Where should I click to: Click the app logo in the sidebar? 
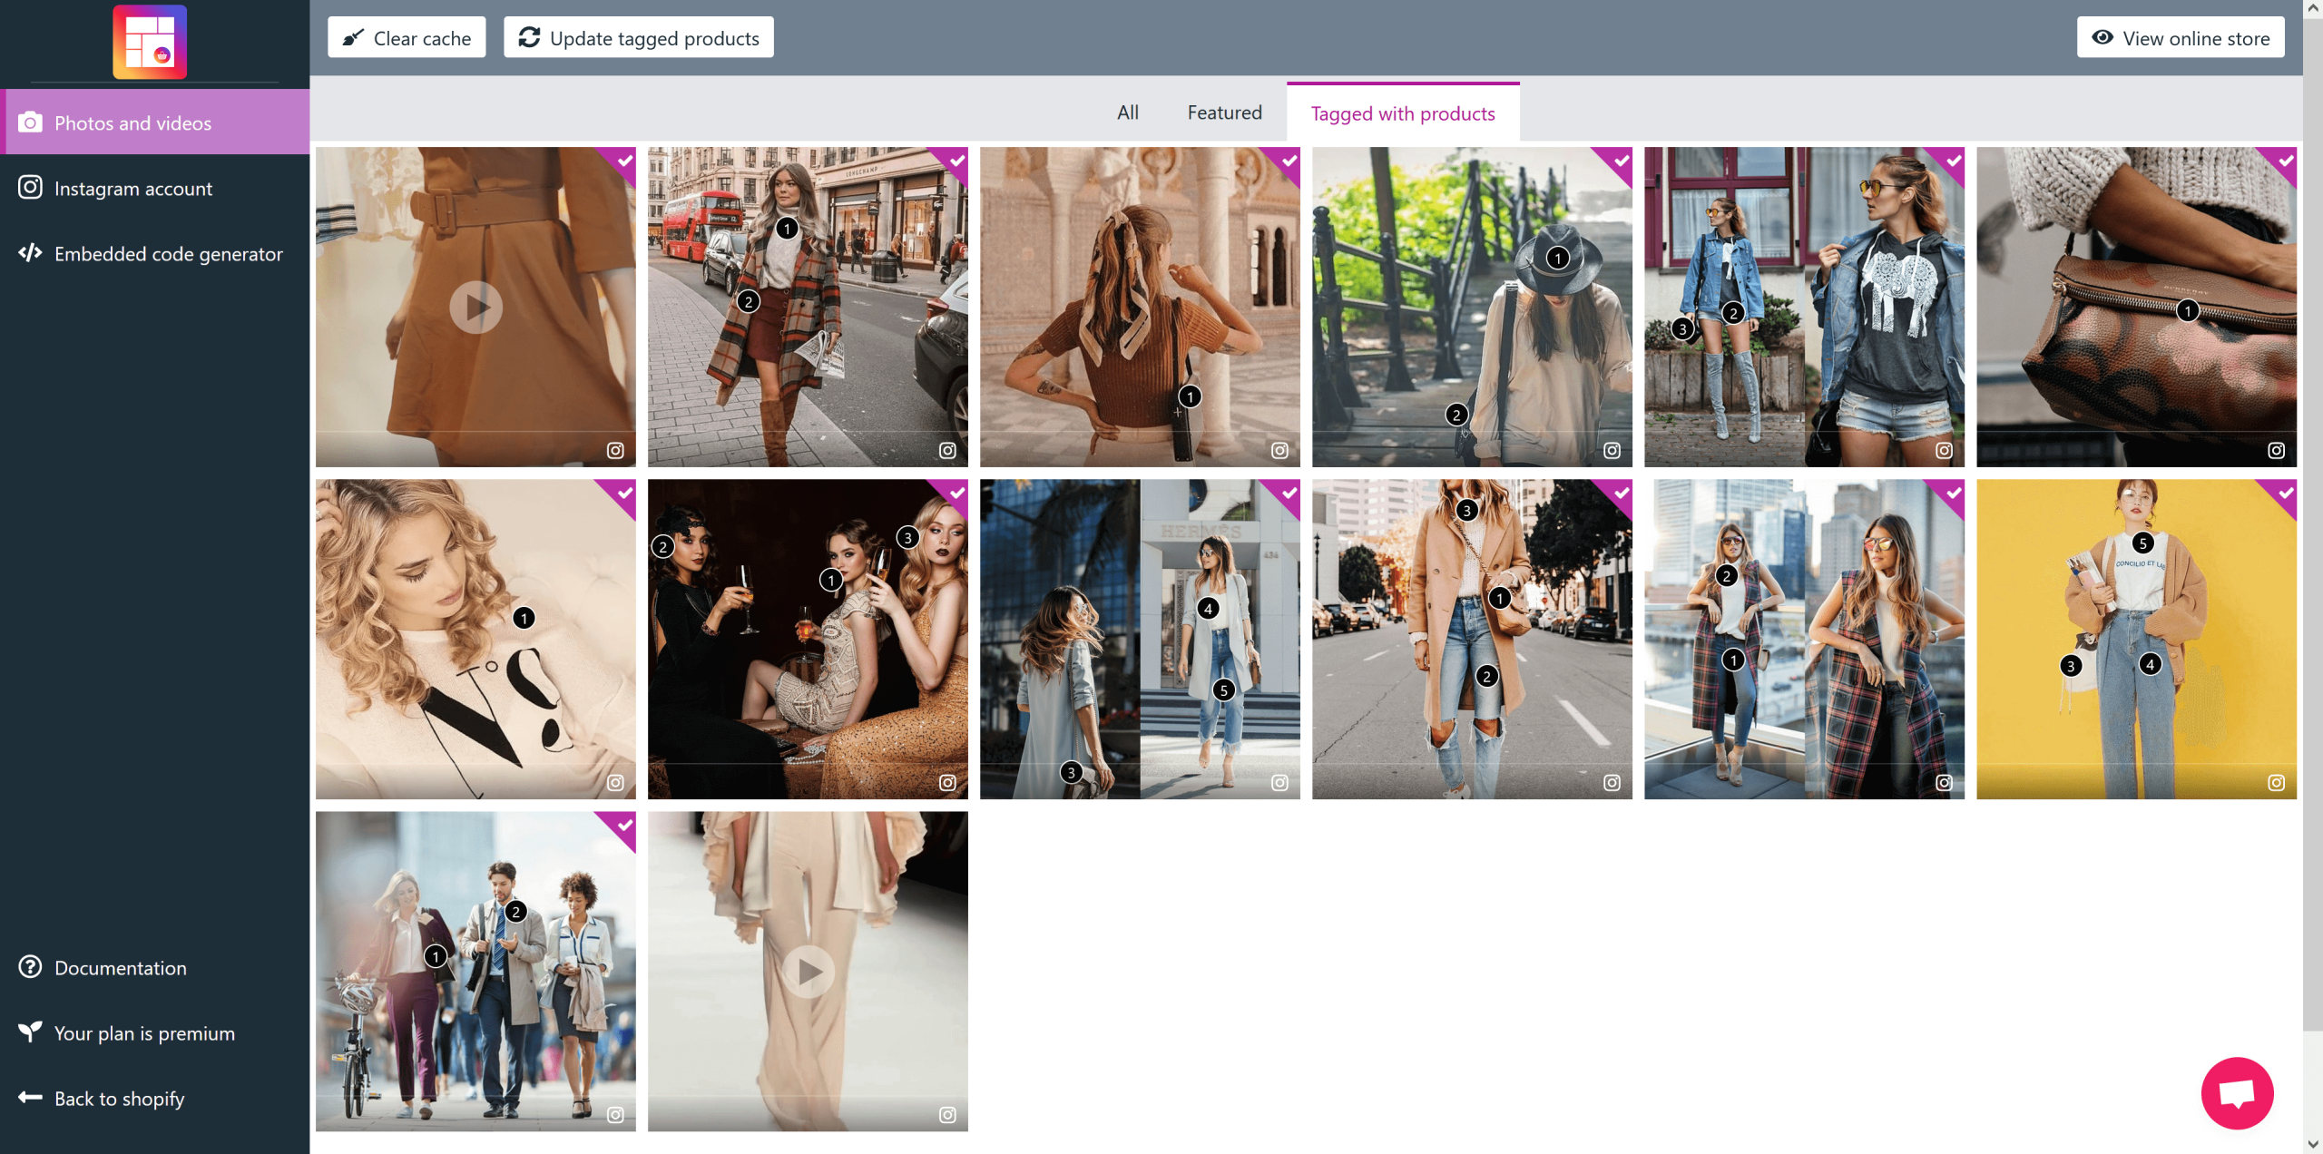(150, 42)
